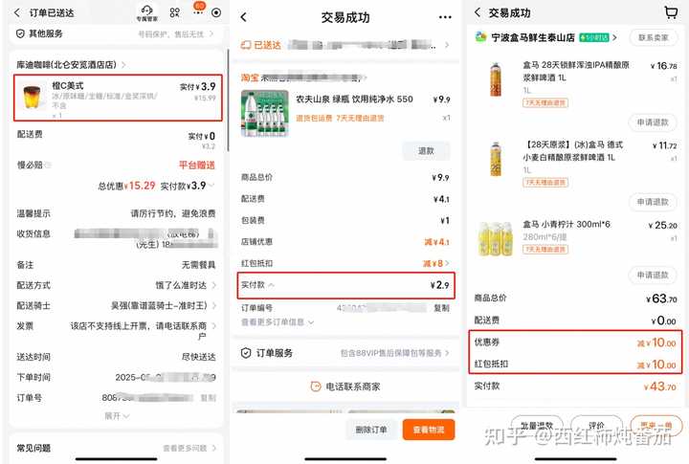Open 宁波盒马鲜生泰山店 store page

546,37
